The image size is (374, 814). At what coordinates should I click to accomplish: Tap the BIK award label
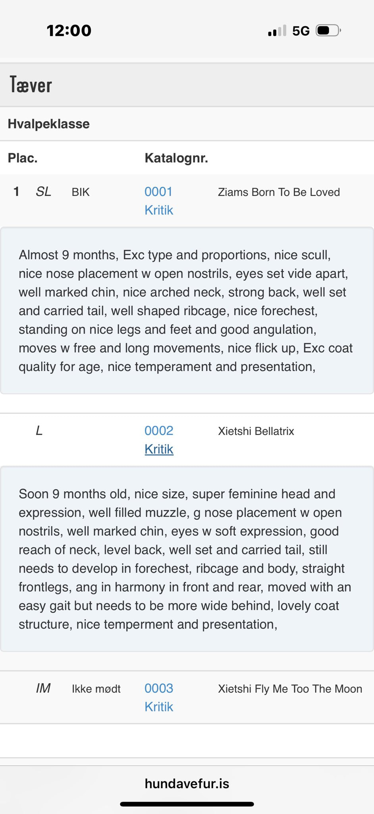(81, 192)
